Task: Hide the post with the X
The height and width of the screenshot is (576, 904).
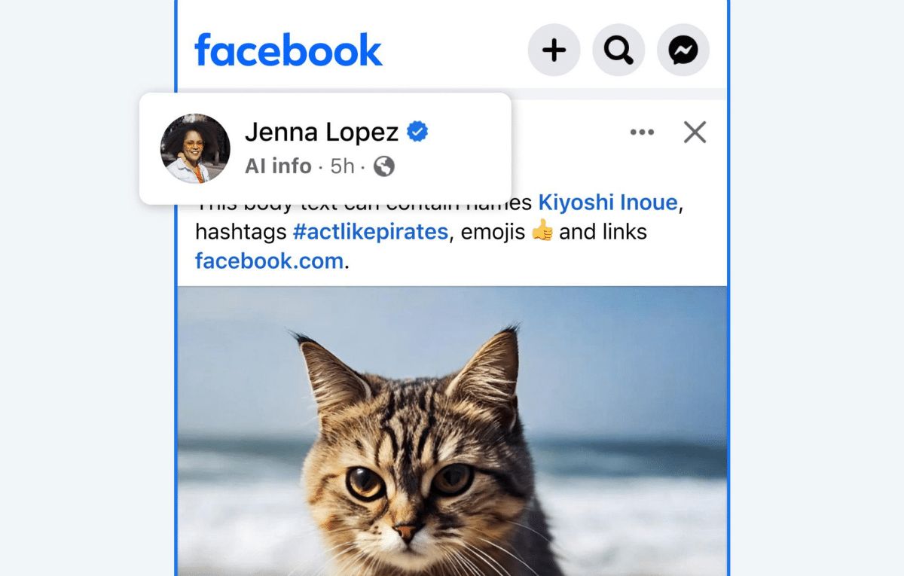Action: click(x=695, y=133)
